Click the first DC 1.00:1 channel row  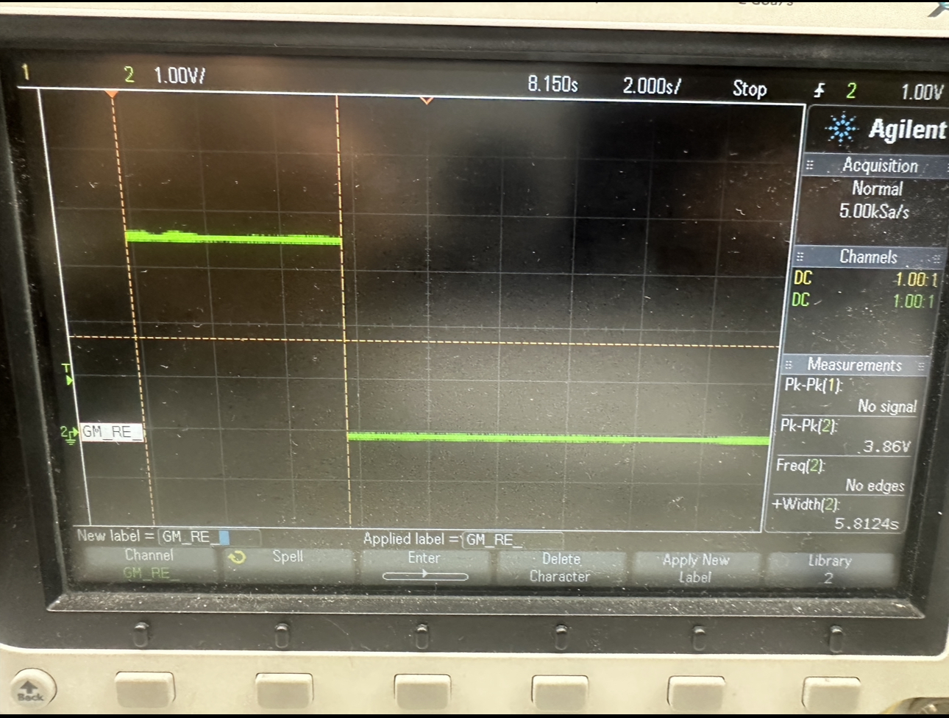coord(865,279)
